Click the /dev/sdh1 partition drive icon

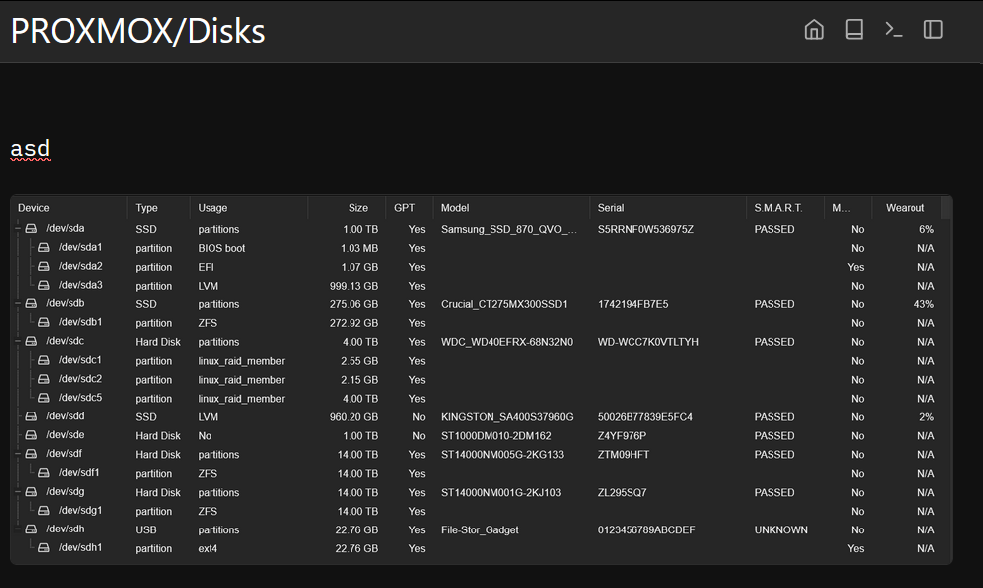point(44,548)
